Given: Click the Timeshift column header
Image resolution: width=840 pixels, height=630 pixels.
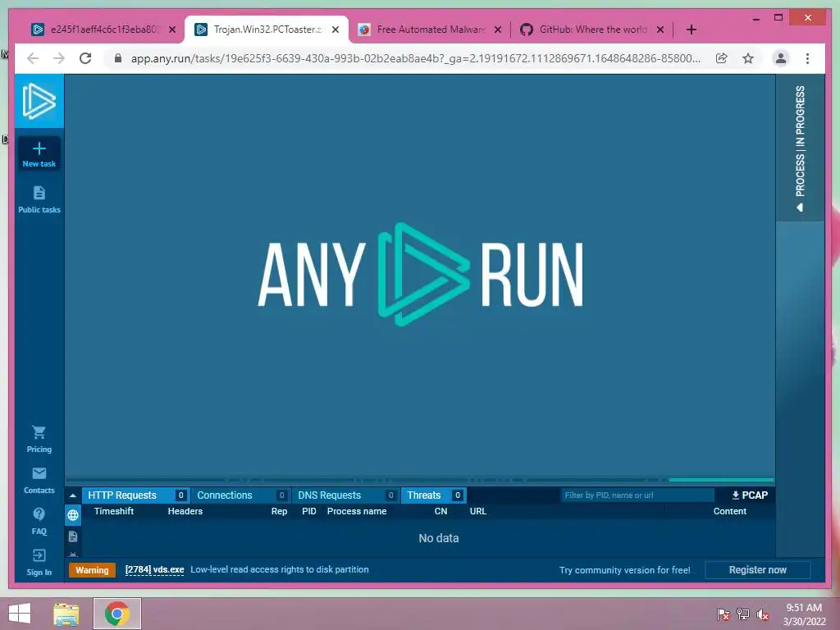Looking at the screenshot, I should [x=113, y=511].
